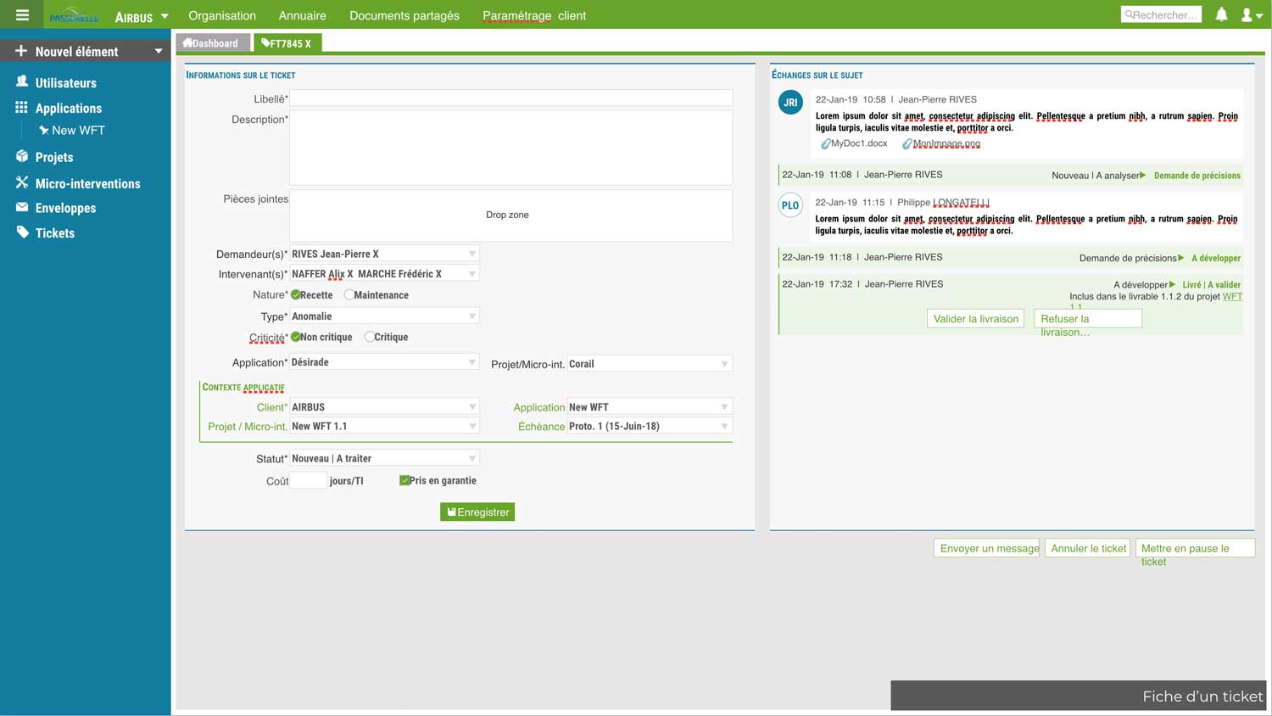Click the PLO avatar circle

pyautogui.click(x=790, y=205)
